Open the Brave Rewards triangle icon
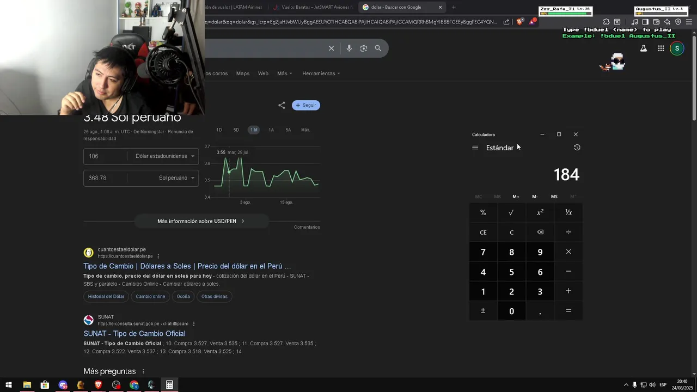 pyautogui.click(x=532, y=22)
